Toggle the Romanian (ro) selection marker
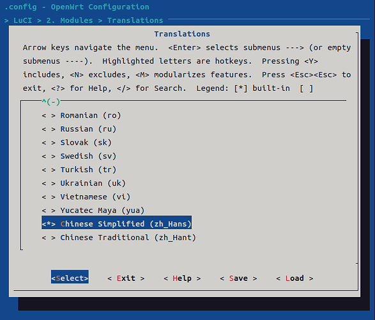 click(49, 116)
